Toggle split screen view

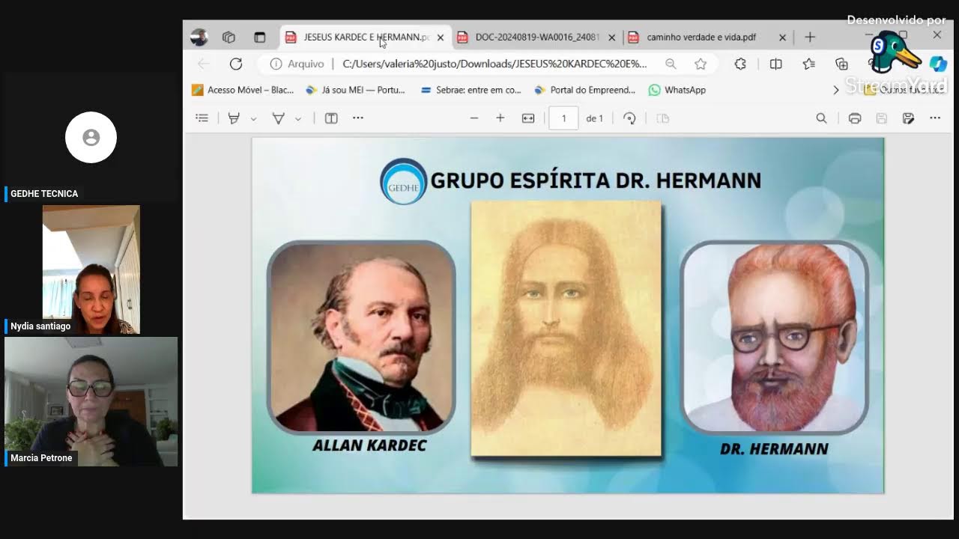click(x=775, y=64)
